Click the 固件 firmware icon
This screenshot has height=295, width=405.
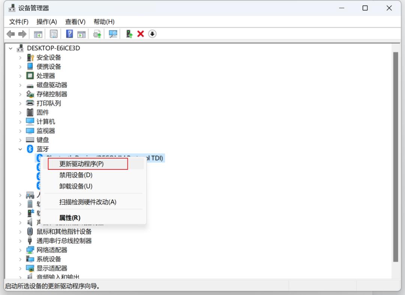point(30,112)
